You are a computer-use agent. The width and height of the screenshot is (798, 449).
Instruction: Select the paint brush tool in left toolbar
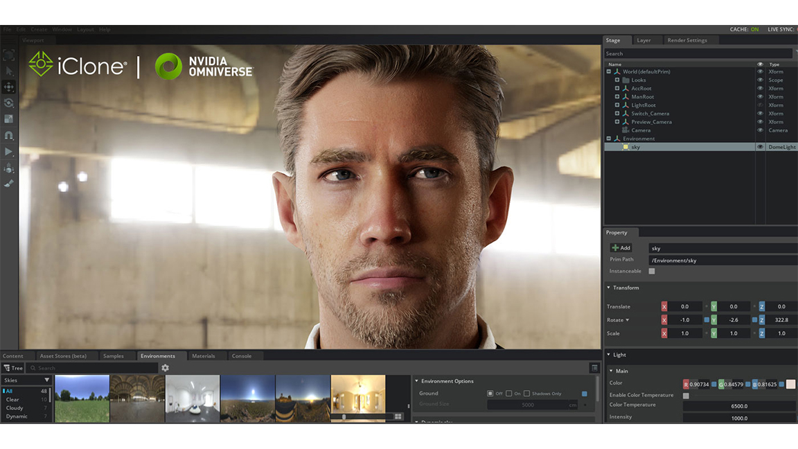click(8, 183)
